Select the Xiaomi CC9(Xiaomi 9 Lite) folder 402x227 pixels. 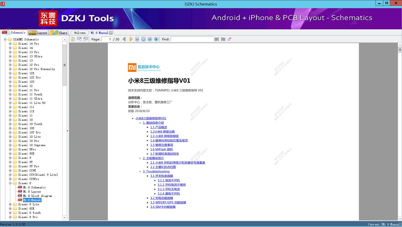pyautogui.click(x=38, y=175)
